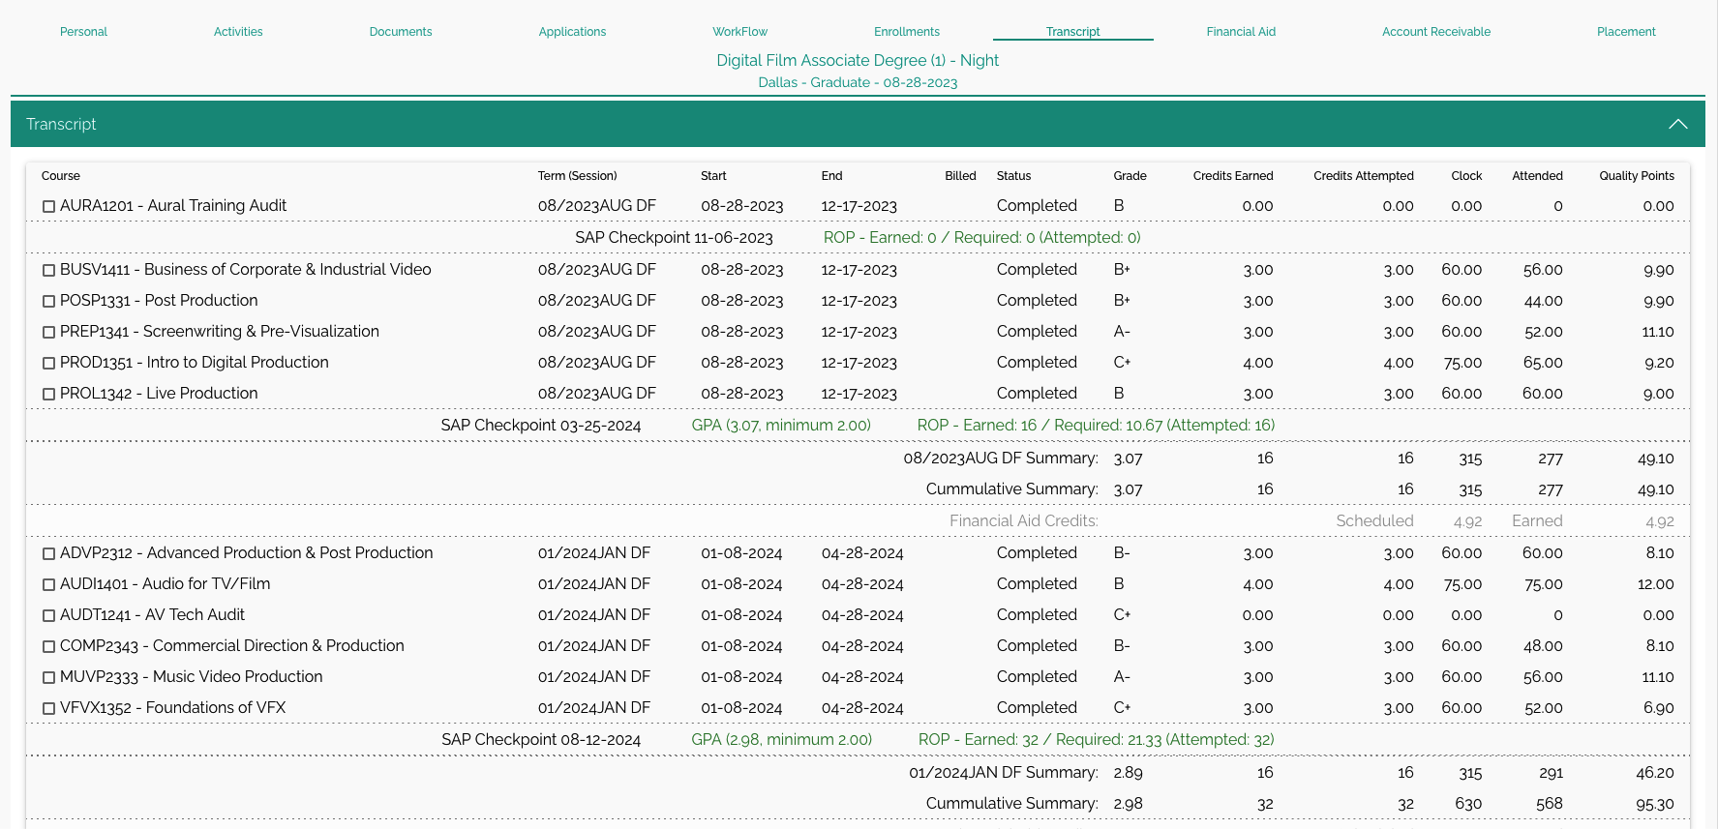Go to the Enrollments tab
The width and height of the screenshot is (1718, 829).
[x=906, y=32]
